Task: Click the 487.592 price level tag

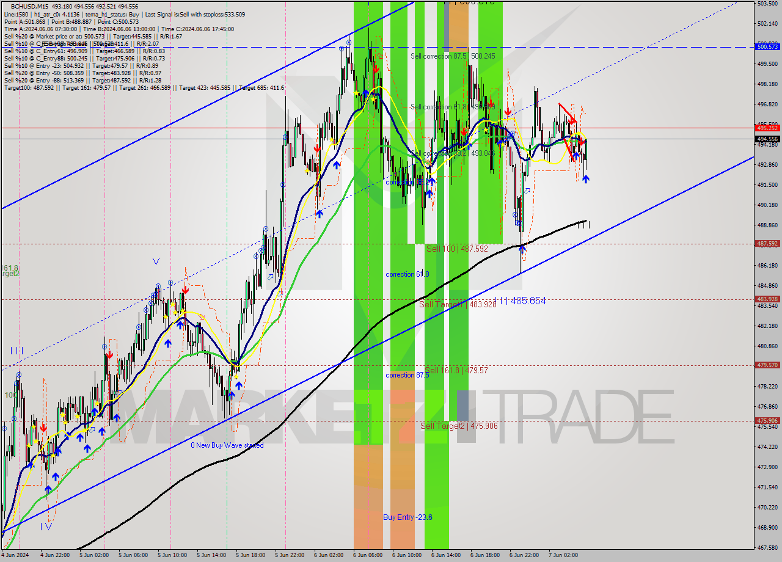Action: tap(767, 243)
